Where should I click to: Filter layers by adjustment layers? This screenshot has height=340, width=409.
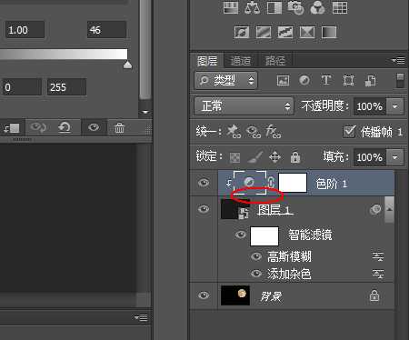304,80
